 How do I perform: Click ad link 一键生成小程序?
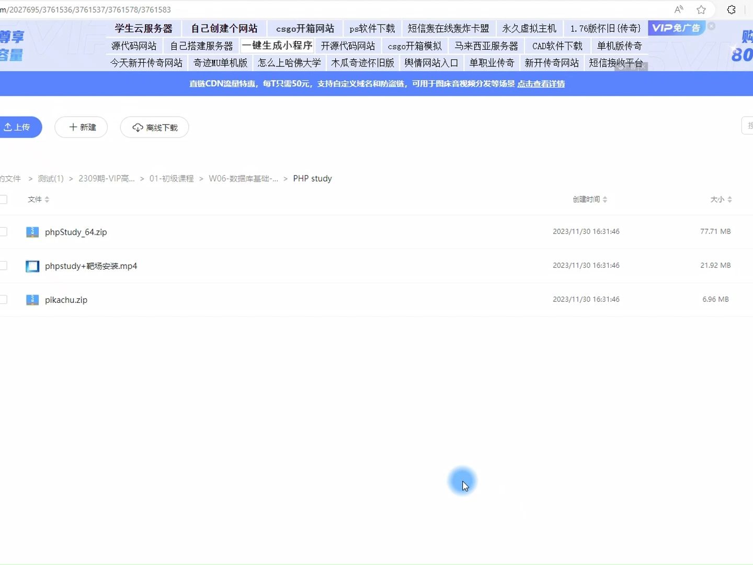(277, 46)
